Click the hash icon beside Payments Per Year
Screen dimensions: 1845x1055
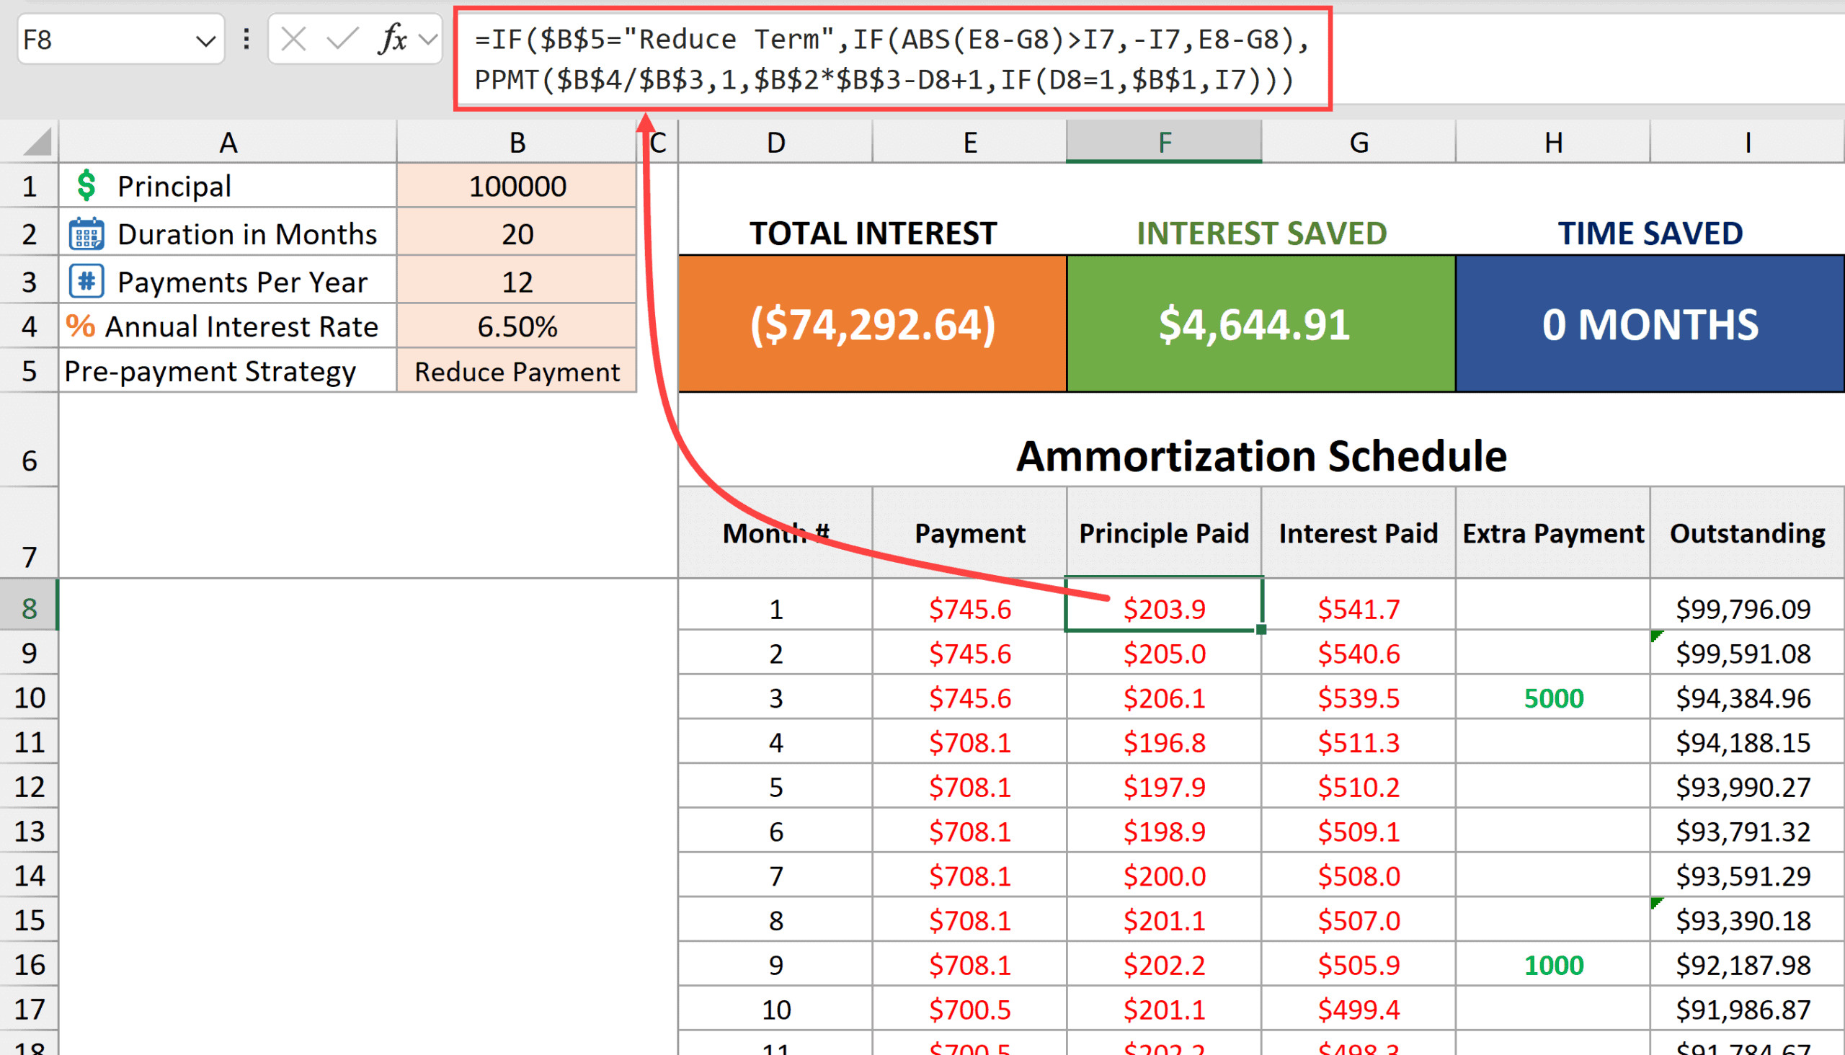pos(86,281)
